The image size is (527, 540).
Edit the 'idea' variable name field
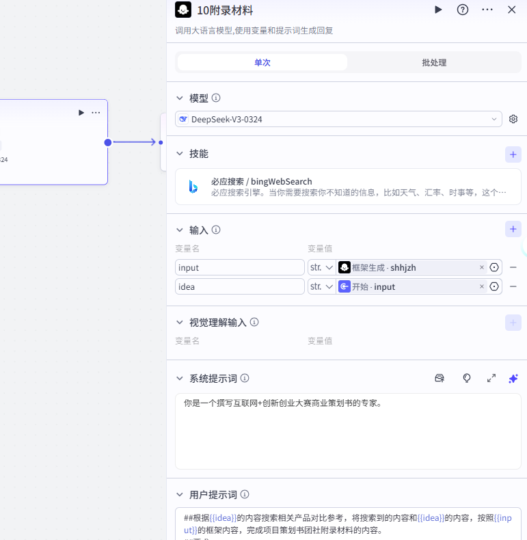(240, 286)
